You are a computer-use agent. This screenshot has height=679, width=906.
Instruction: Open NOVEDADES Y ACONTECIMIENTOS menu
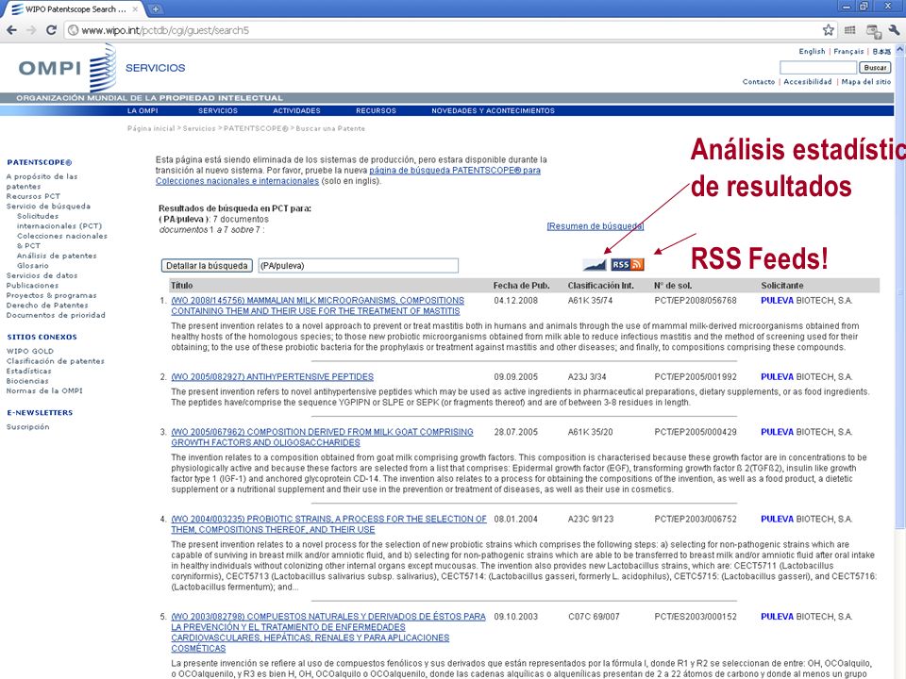coord(493,111)
